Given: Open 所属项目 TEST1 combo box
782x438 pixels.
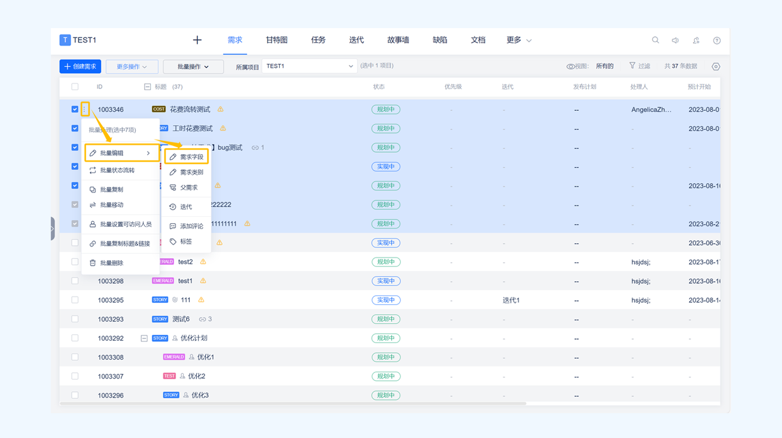Looking at the screenshot, I should click(309, 66).
